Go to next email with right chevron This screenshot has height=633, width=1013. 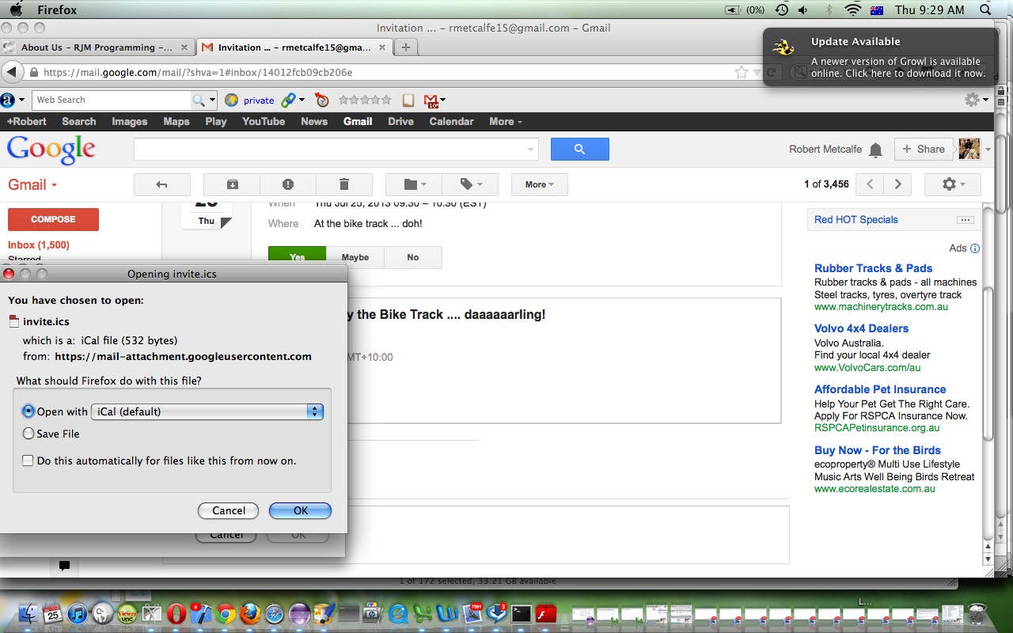[x=897, y=184]
